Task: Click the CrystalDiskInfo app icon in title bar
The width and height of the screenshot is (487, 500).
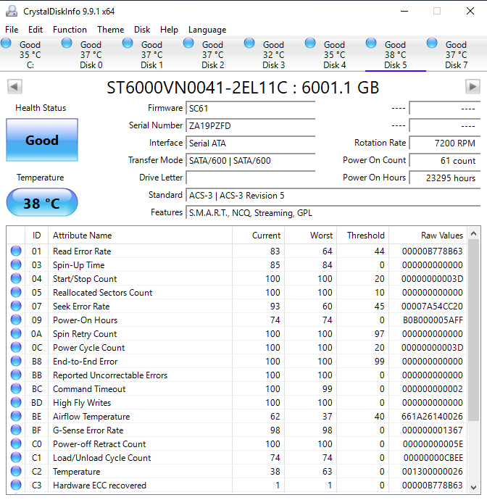Action: (x=12, y=11)
